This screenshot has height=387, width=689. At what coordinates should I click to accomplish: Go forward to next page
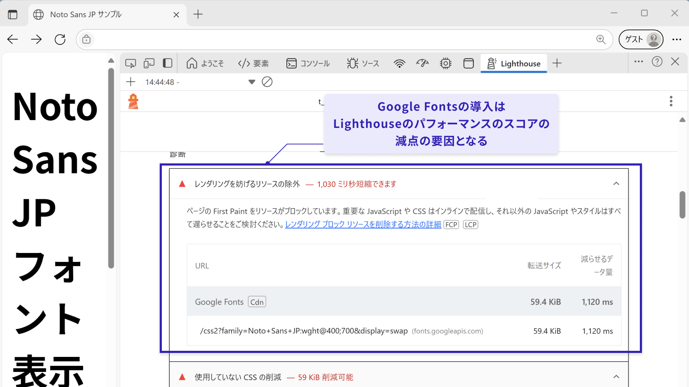(x=36, y=39)
